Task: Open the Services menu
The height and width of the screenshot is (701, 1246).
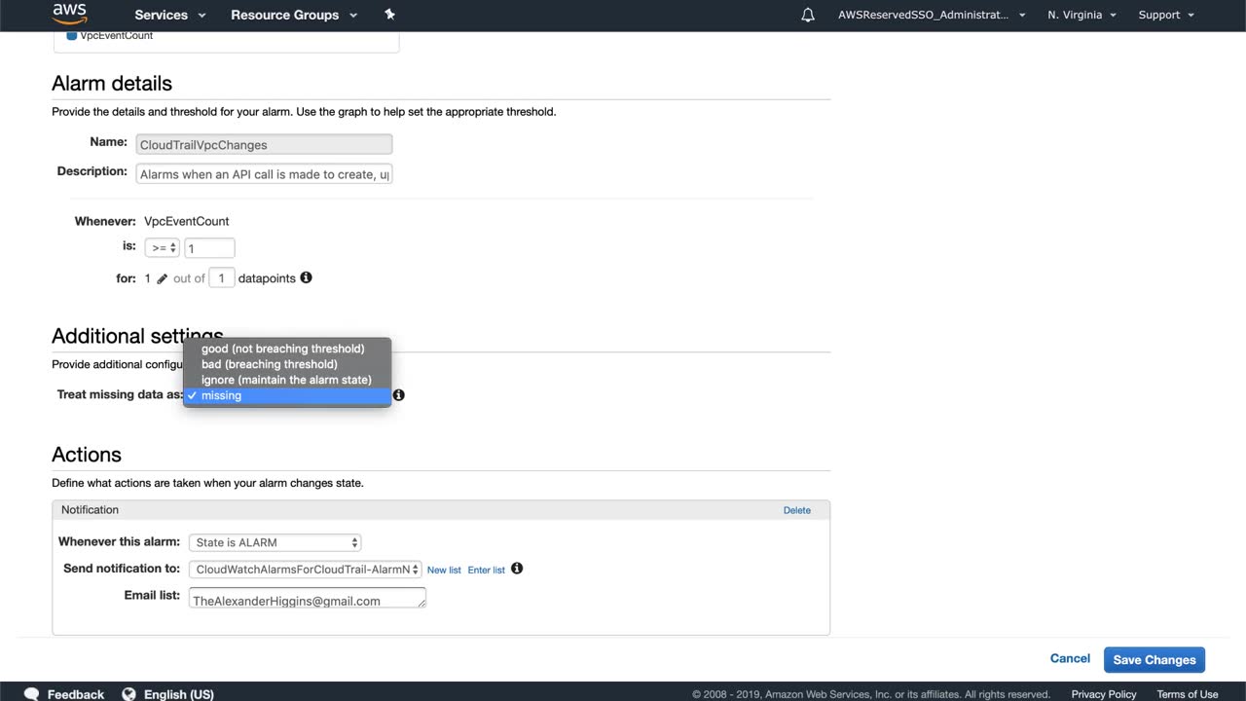Action: [x=170, y=15]
